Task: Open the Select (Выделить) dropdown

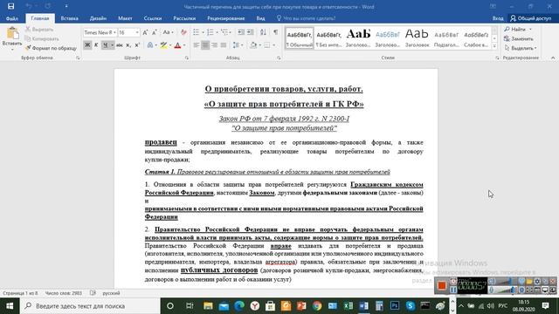Action: (x=521, y=48)
